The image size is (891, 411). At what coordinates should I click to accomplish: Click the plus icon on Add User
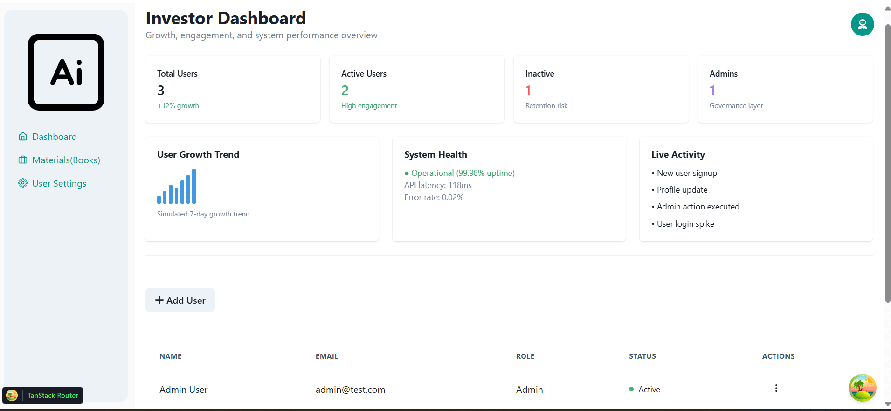159,300
